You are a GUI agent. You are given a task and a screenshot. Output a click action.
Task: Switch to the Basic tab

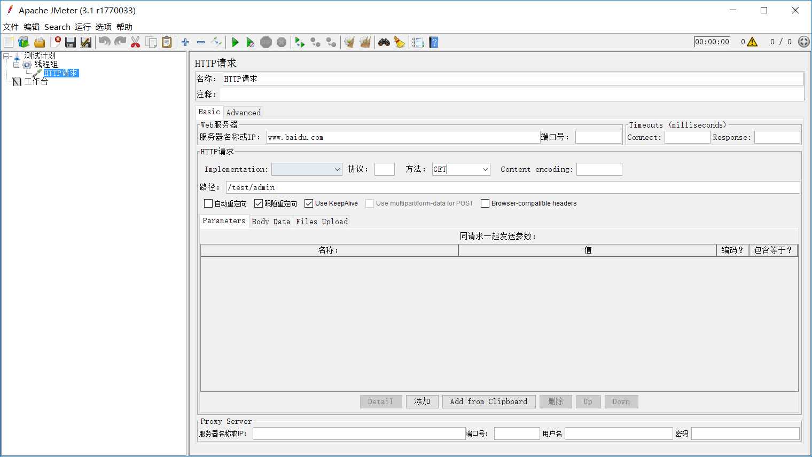[x=209, y=112]
